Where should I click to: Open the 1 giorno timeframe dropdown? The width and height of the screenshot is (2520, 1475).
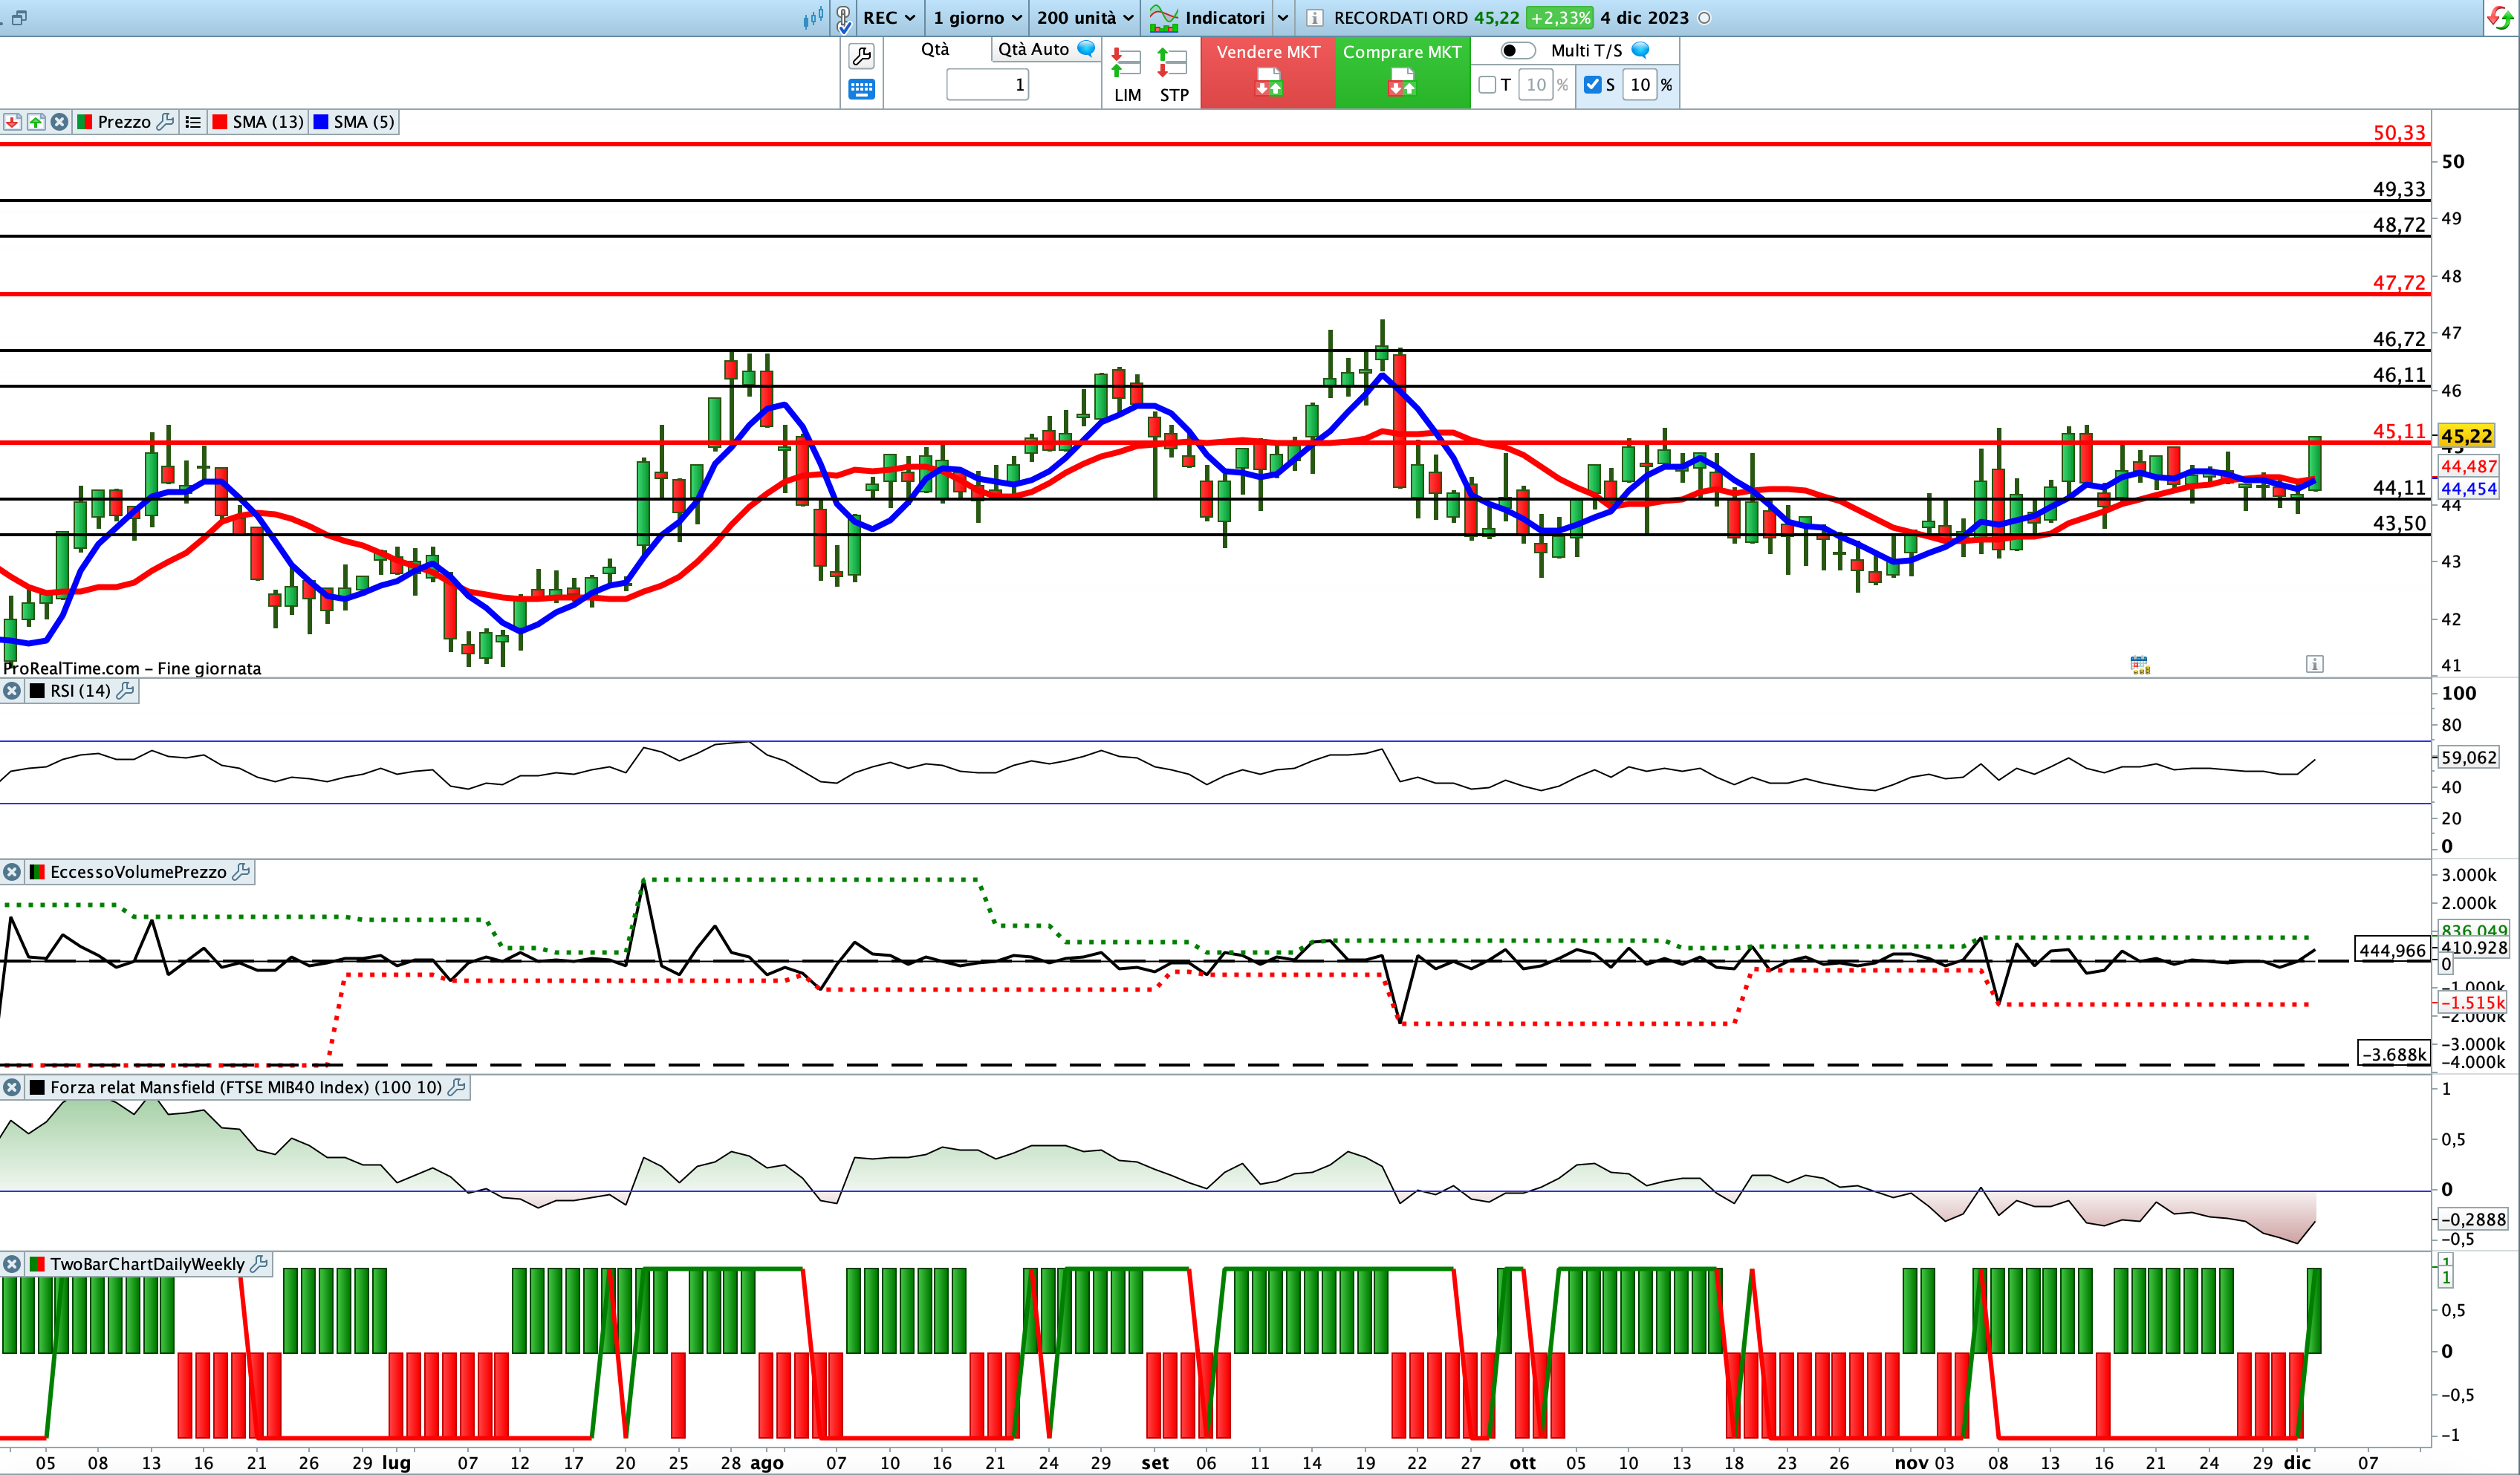coord(977,18)
